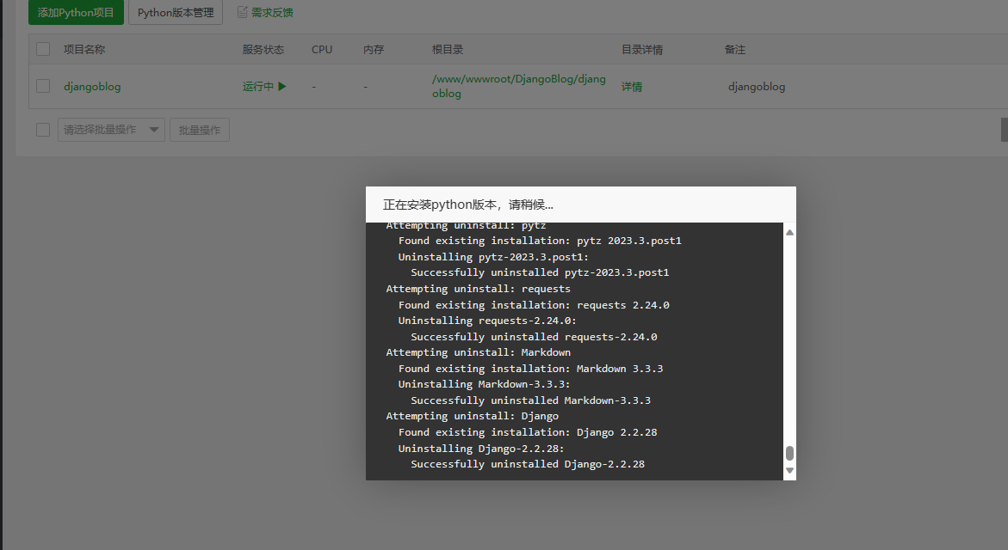Image resolution: width=1008 pixels, height=550 pixels.
Task: Toggle the select-all checkbox in the table header
Action: pos(43,49)
